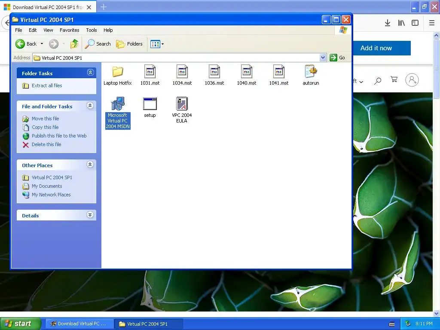Open Firefox downloads arrow icon
Screen dimensions: 440x330
pos(388,23)
